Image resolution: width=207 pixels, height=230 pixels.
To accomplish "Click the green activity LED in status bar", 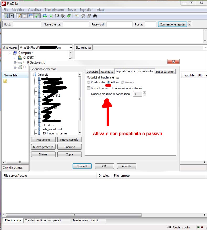I will click(198, 227).
